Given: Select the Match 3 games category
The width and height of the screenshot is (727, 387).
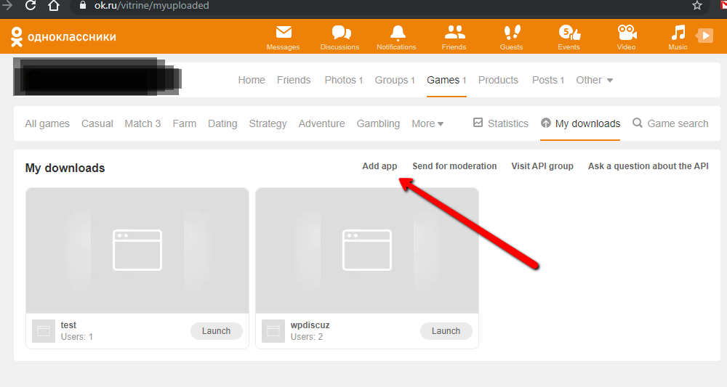Looking at the screenshot, I should click(x=142, y=123).
